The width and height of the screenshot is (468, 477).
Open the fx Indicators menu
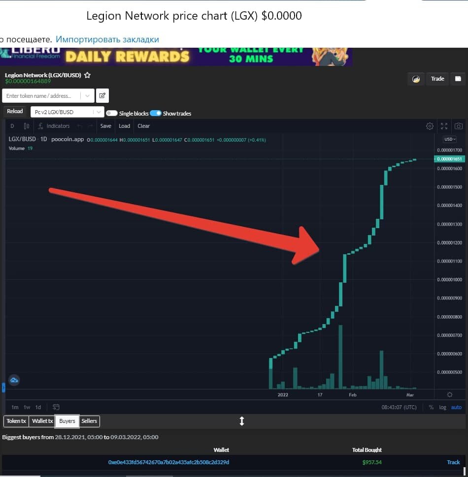[54, 126]
